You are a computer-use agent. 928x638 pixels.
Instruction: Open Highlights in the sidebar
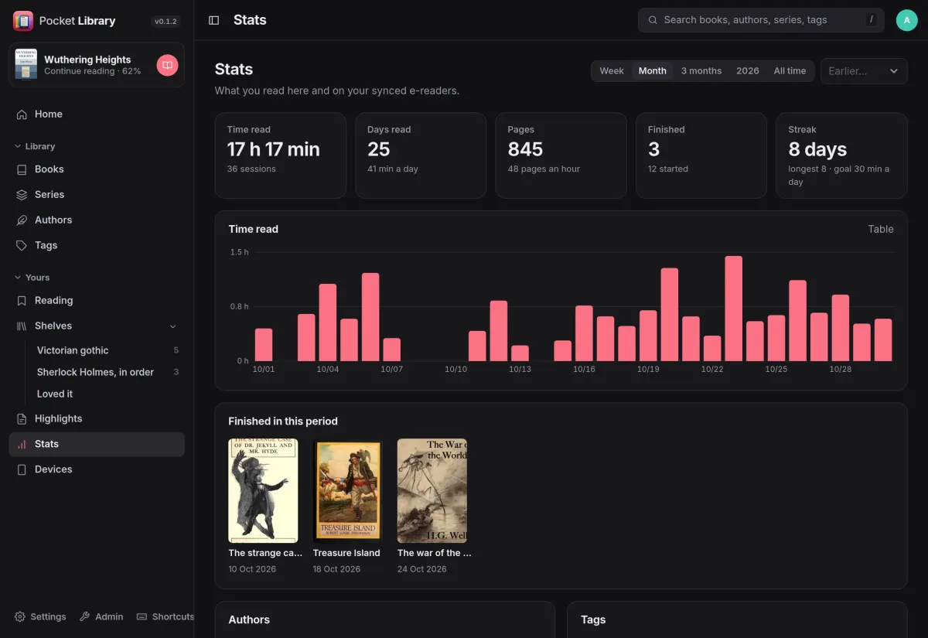[97, 418]
